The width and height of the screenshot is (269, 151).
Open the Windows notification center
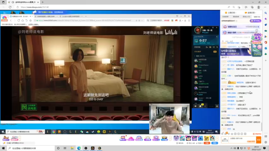(x=264, y=148)
